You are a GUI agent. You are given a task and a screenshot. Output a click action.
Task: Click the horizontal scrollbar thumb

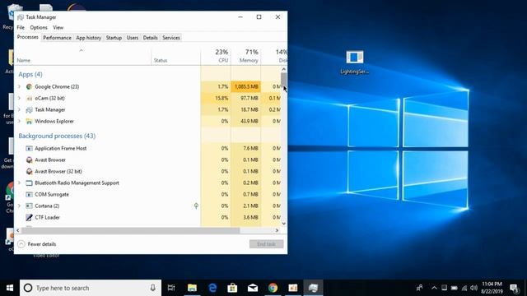click(131, 230)
